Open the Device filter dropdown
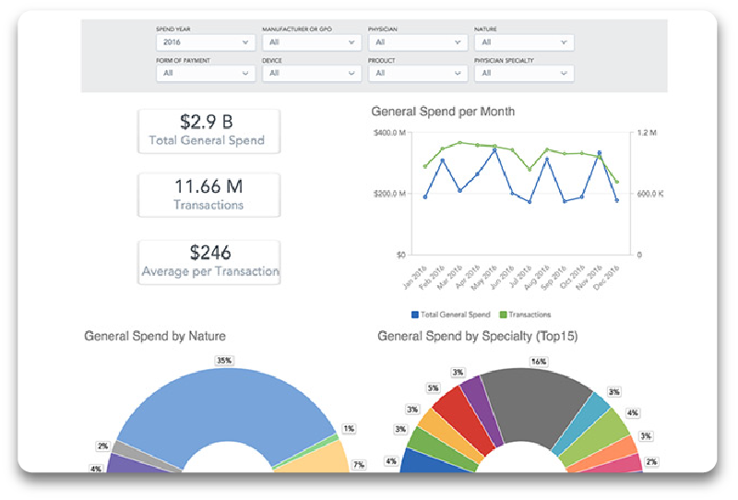This screenshot has height=500, width=738. point(312,73)
